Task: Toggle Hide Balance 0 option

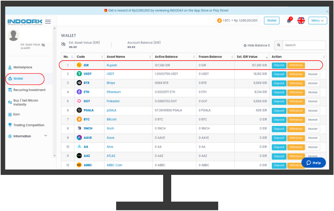Action: tap(256, 45)
